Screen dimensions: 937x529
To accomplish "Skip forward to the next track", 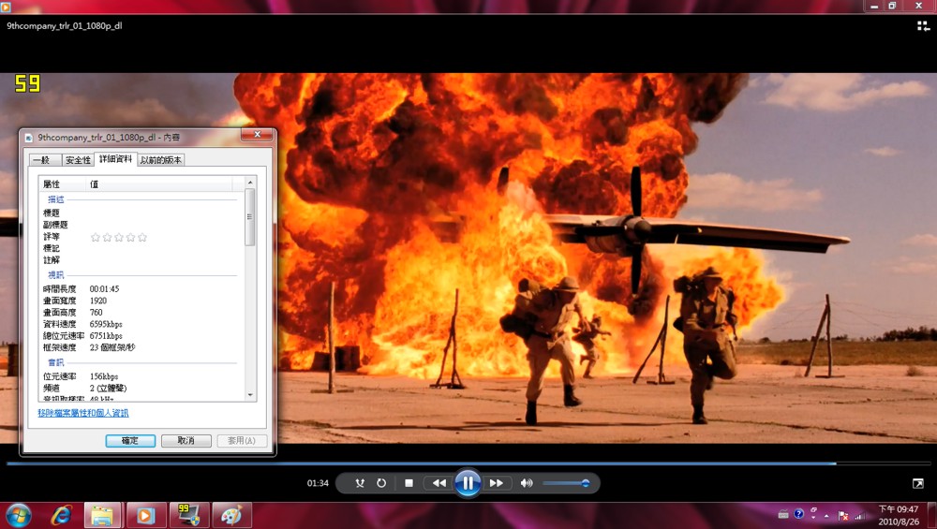I will tap(496, 483).
